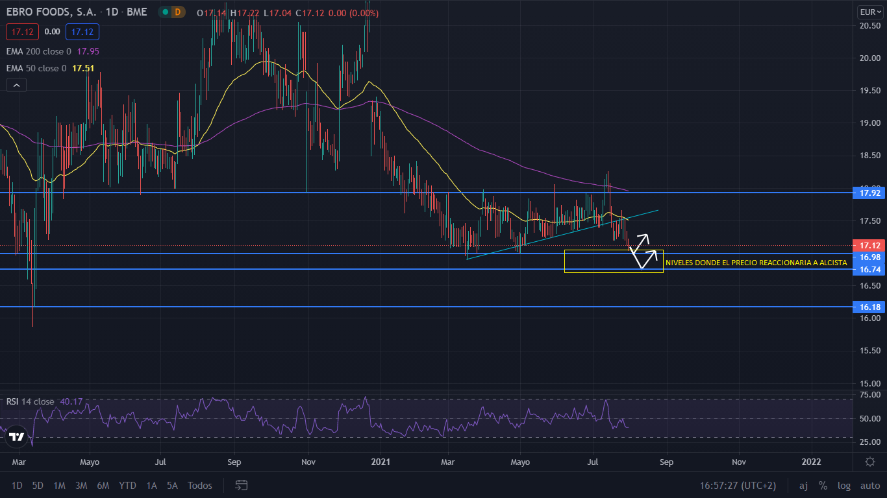This screenshot has width=887, height=498.
Task: Click the RSI 75.00 scale value
Action: click(x=869, y=394)
